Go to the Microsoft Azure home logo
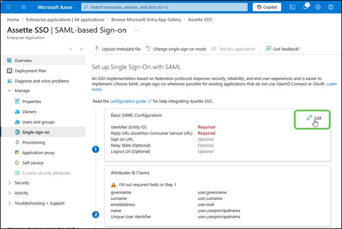This screenshot has height=229, width=342. 55,7
